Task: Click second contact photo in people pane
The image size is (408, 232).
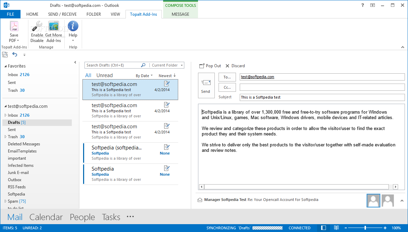Action: [388, 201]
